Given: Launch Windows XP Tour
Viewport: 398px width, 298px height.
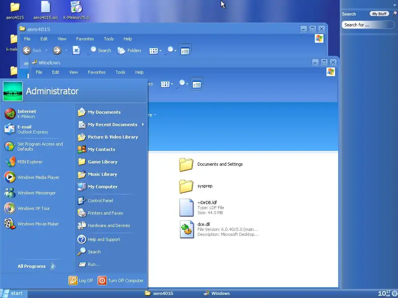Looking at the screenshot, I should [27, 208].
